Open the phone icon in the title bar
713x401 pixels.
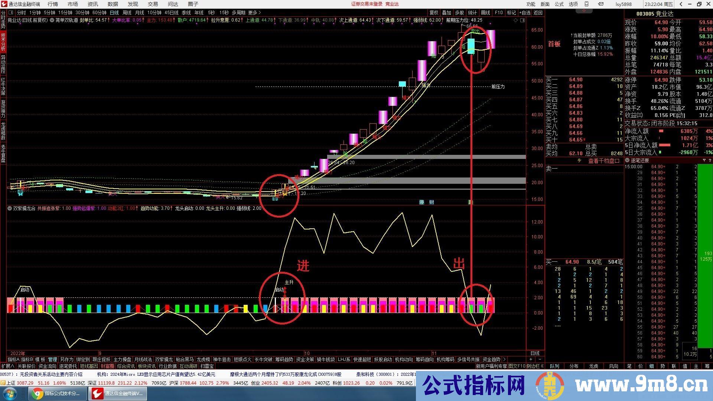(586, 4)
